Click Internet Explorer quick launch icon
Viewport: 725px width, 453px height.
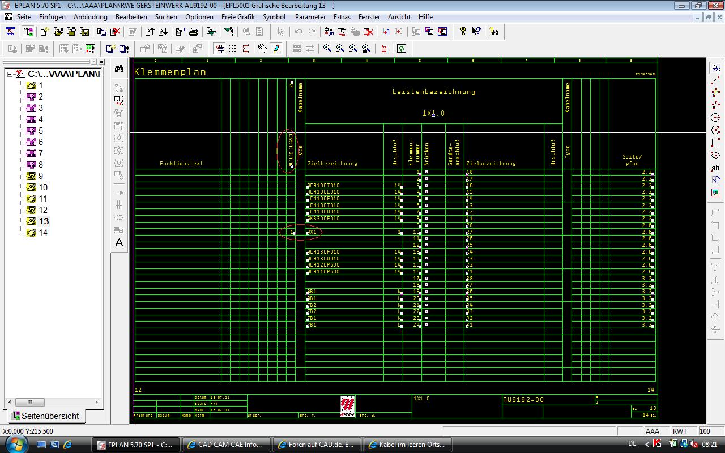pos(67,445)
